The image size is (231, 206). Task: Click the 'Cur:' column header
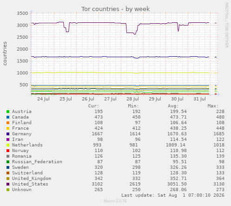tap(93, 106)
